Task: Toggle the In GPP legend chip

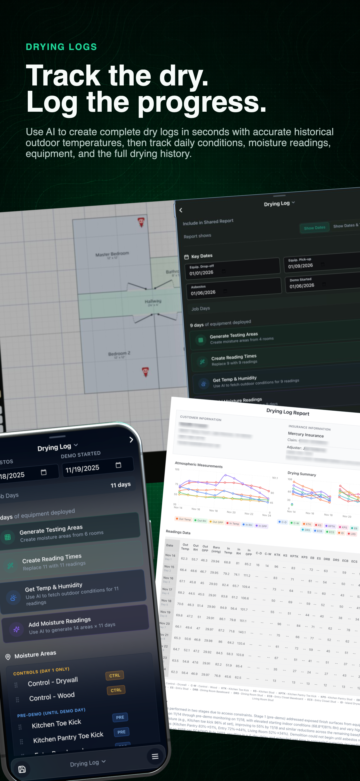Action: pos(261,526)
